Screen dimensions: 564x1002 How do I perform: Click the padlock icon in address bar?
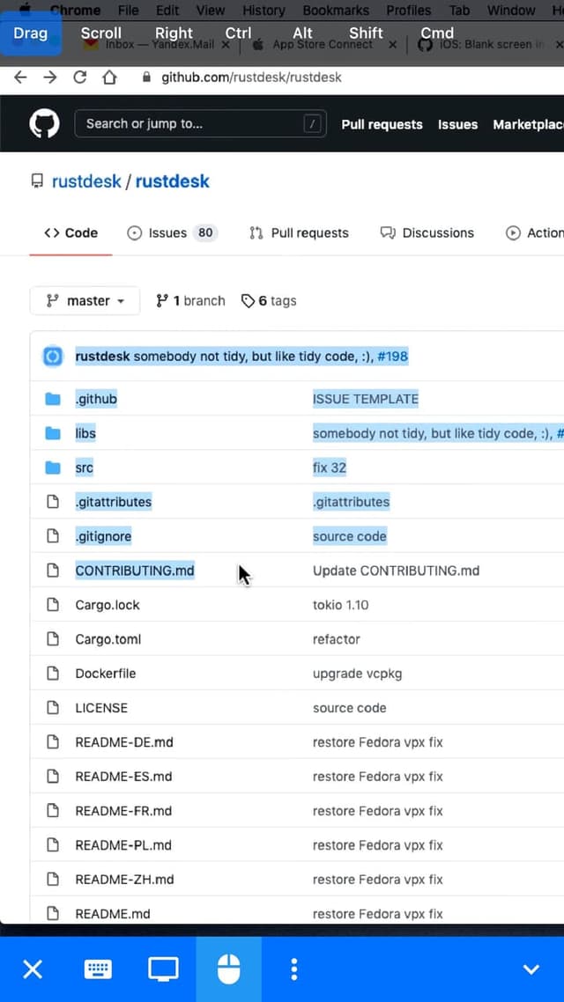pos(146,77)
